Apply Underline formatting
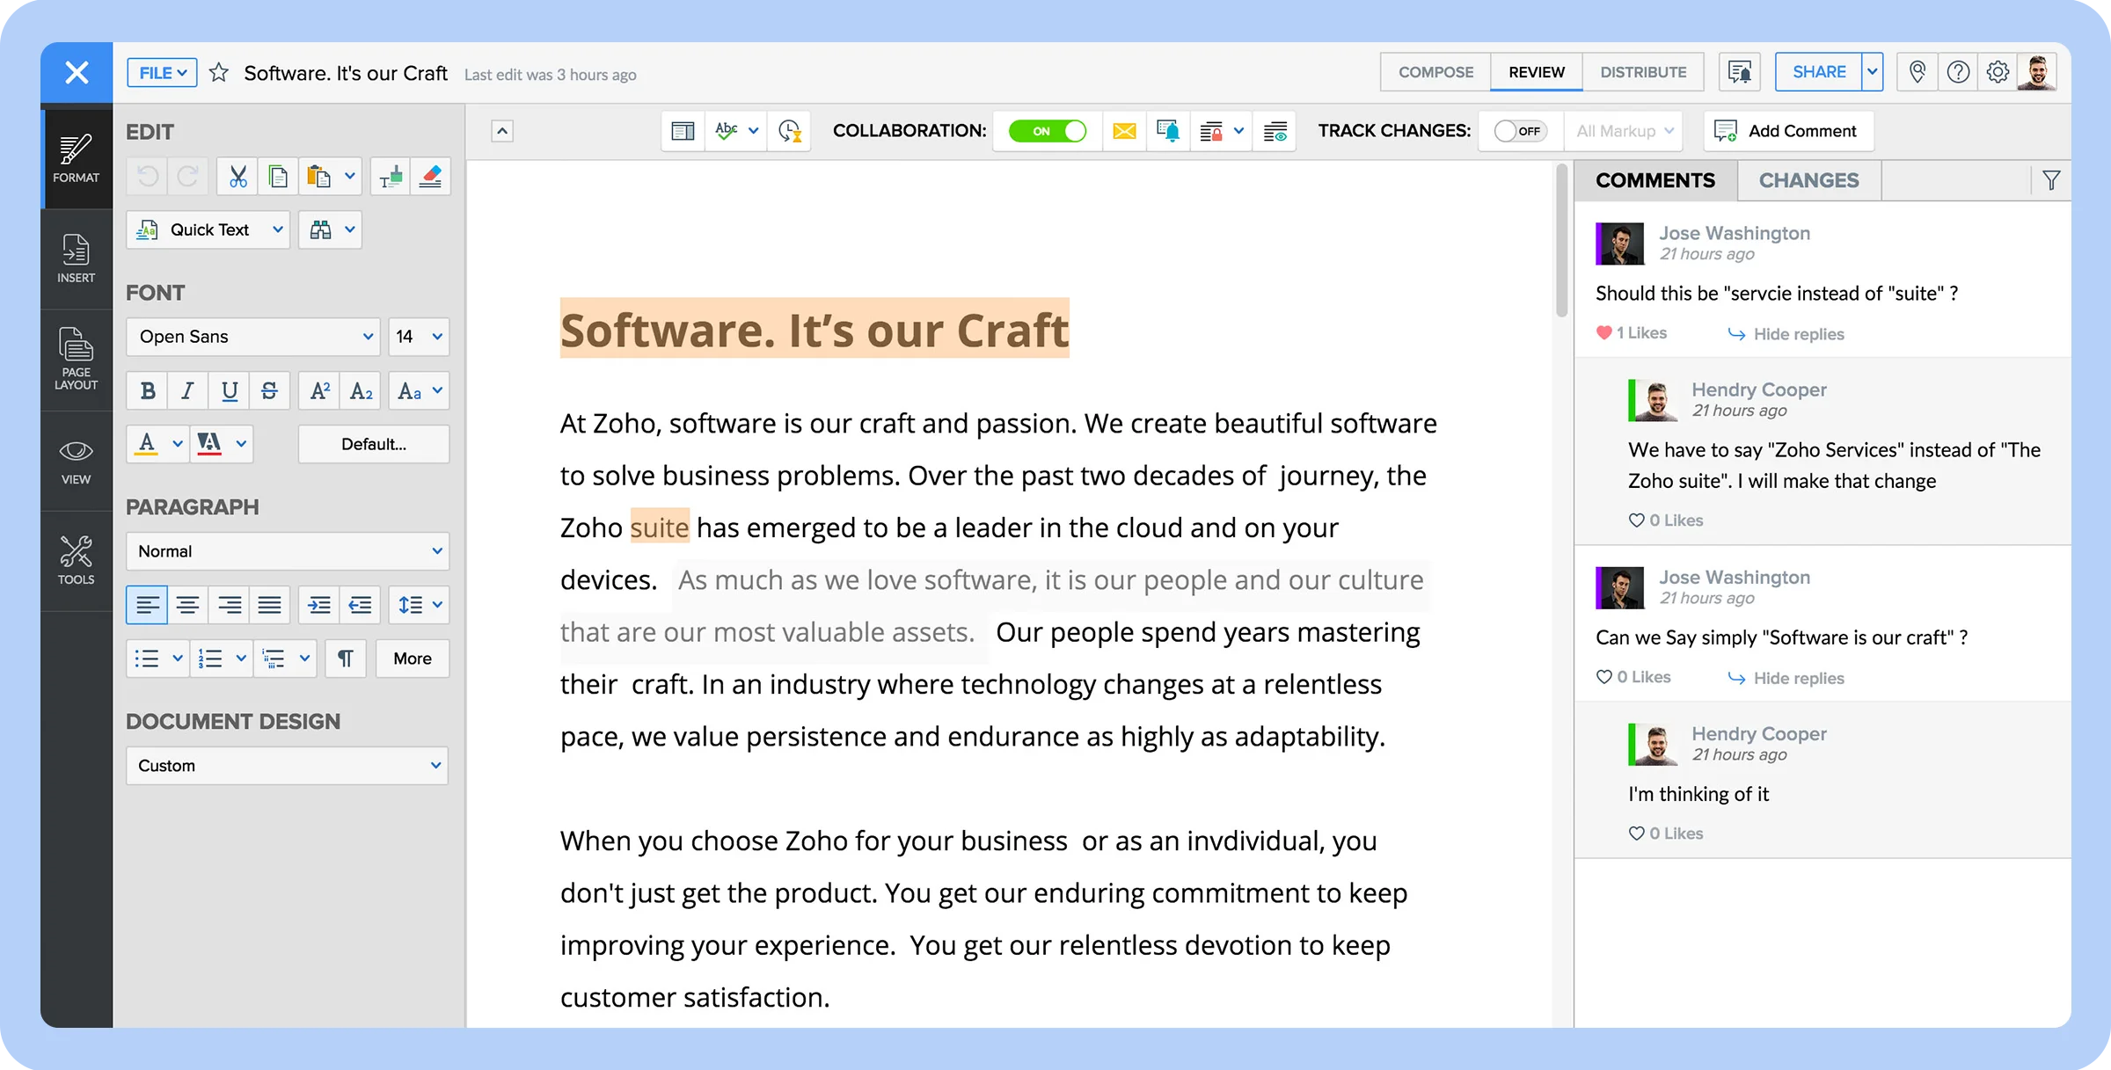This screenshot has height=1070, width=2111. (230, 390)
